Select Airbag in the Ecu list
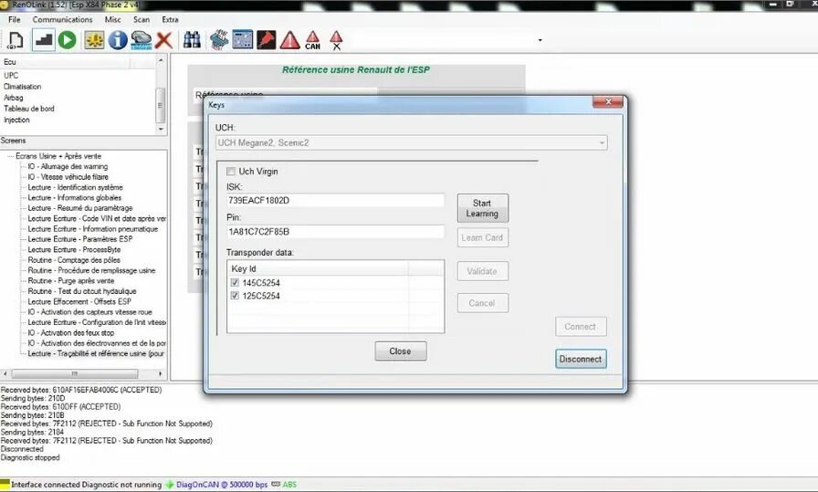 coord(13,98)
